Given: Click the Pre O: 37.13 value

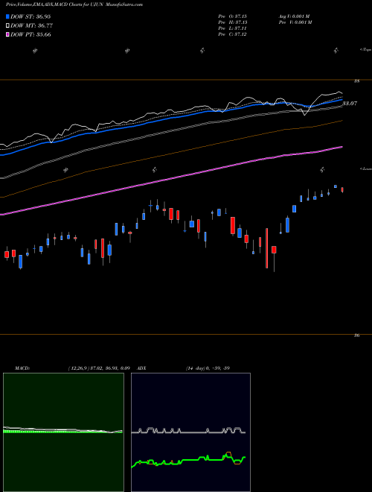Looking at the screenshot, I should 232,16.
